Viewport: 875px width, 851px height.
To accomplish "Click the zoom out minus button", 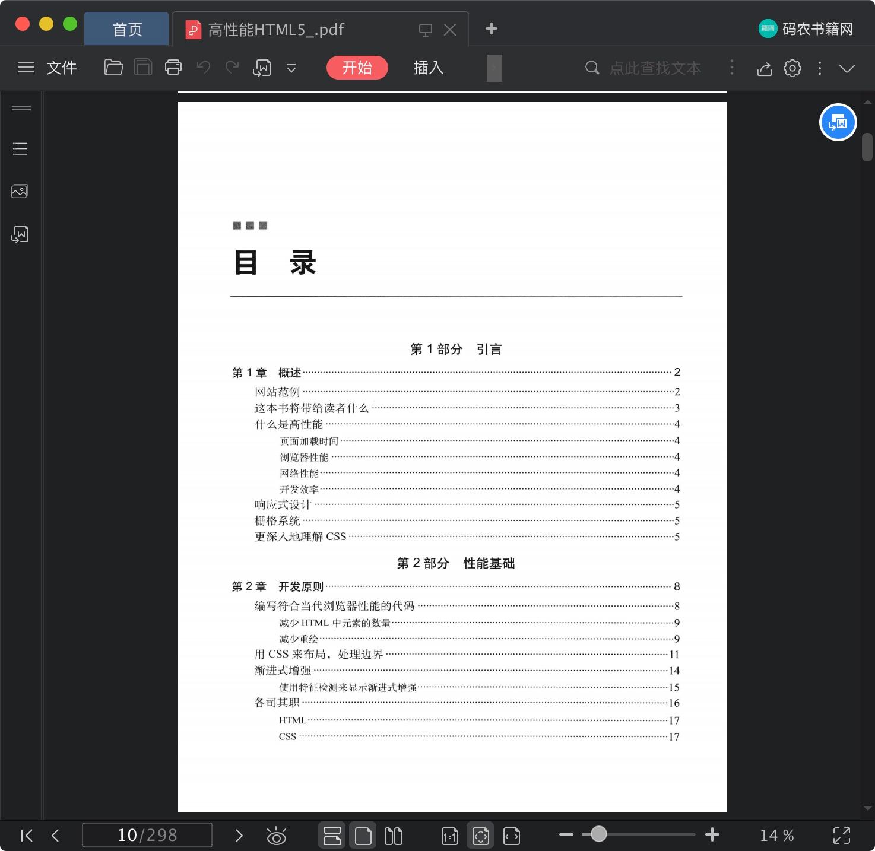I will click(x=566, y=834).
